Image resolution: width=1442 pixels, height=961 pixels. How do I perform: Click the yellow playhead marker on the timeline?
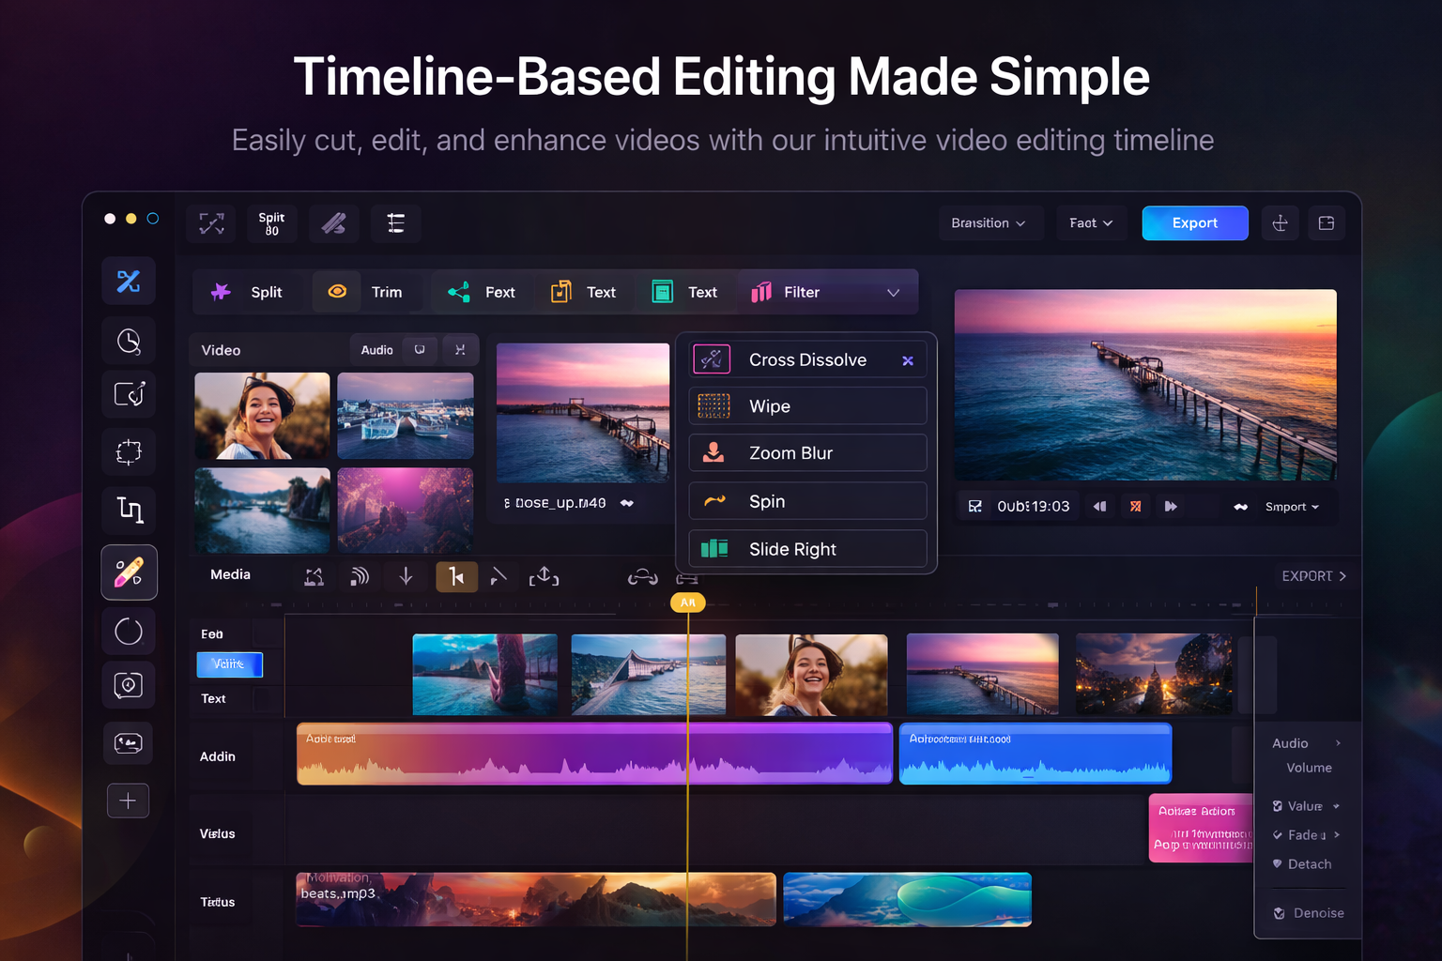687,602
